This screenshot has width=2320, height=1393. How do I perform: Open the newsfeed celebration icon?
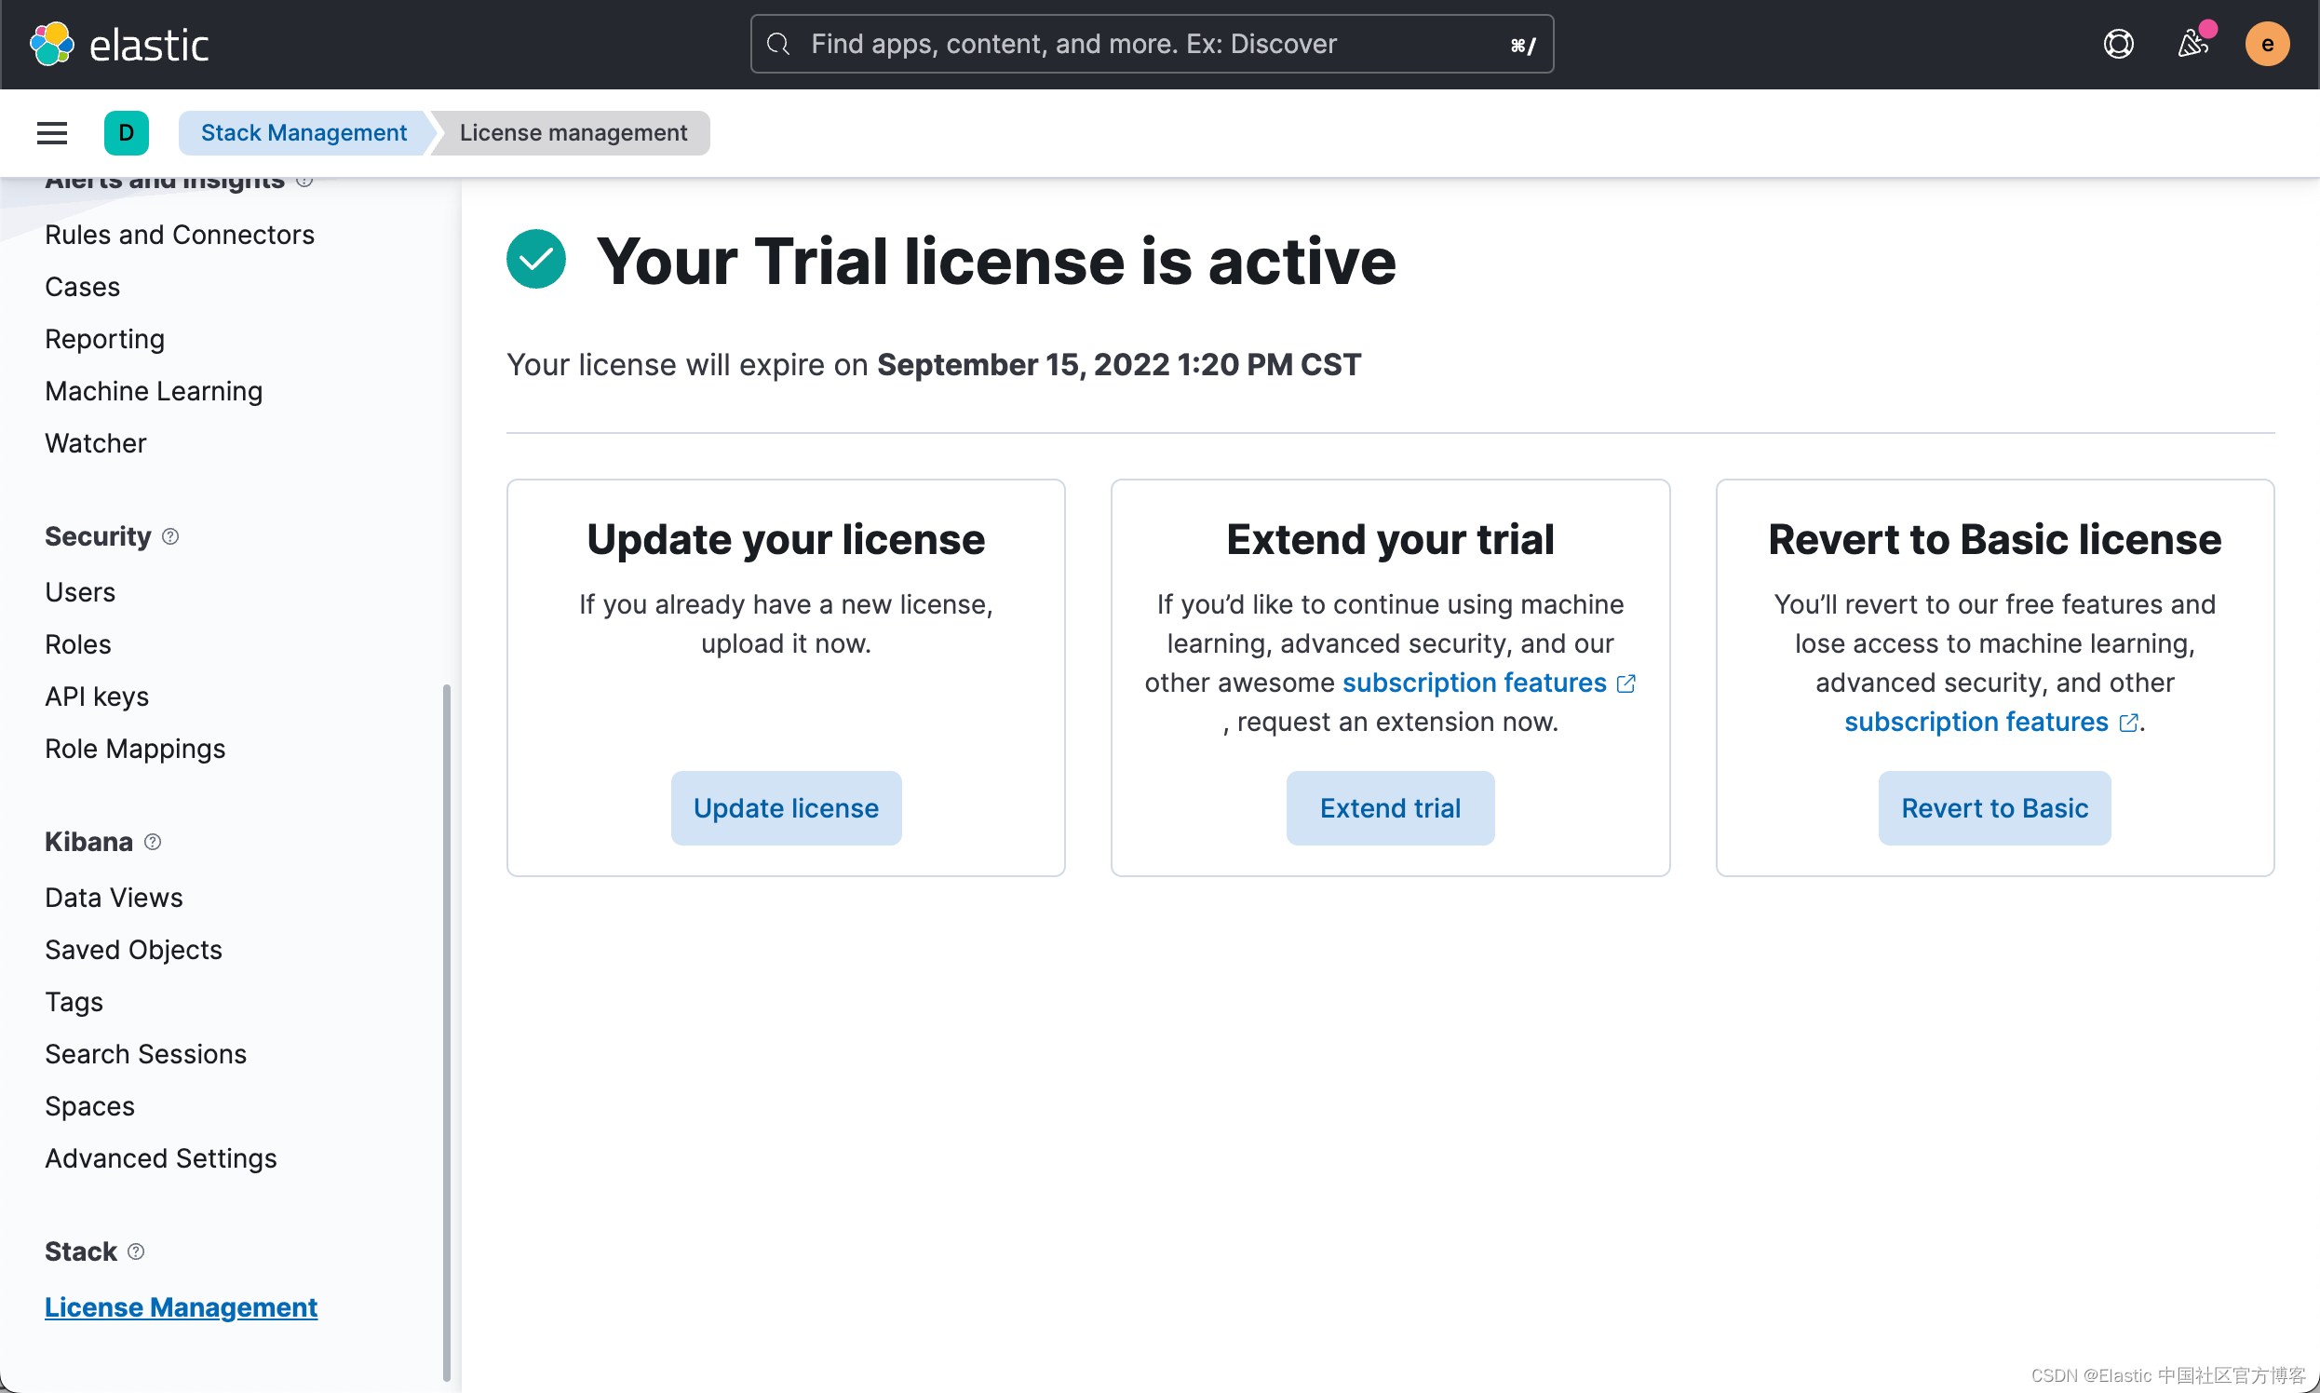coord(2193,44)
